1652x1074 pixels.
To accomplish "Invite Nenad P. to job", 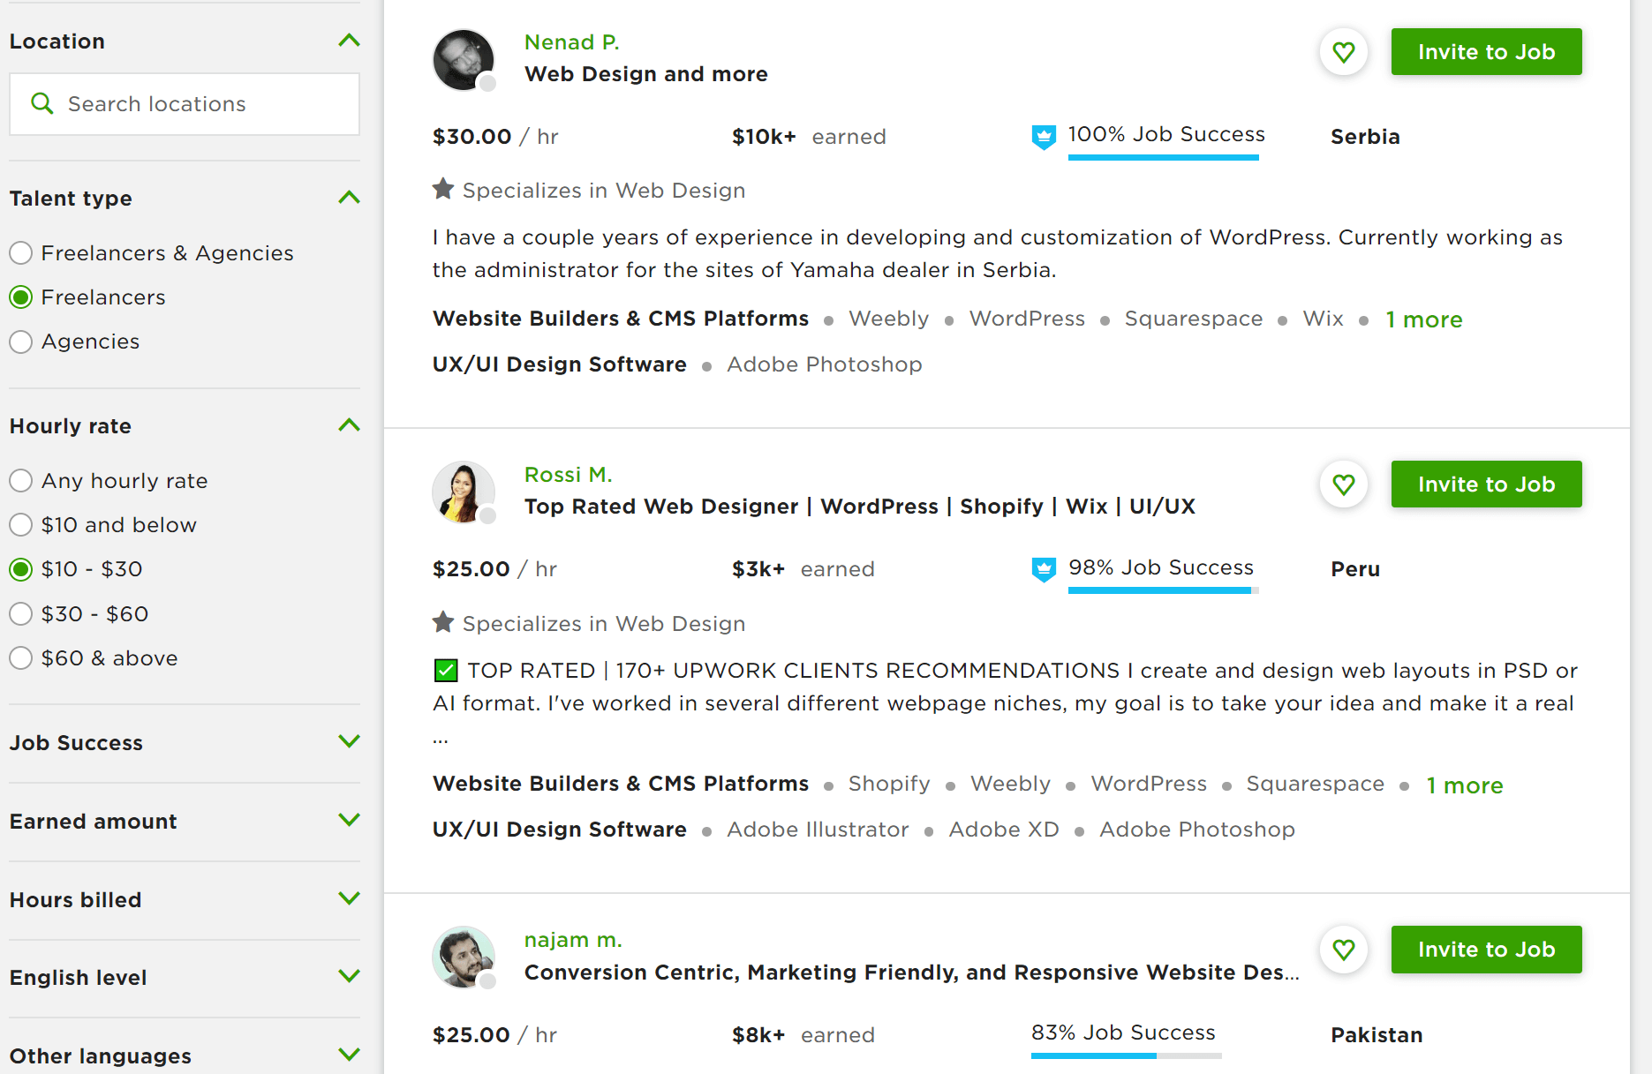I will tap(1487, 52).
